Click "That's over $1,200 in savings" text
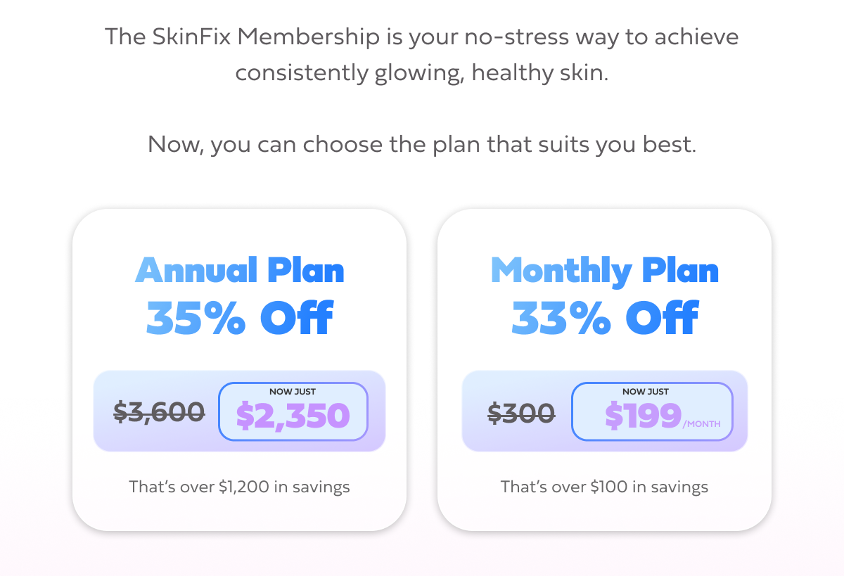844x576 pixels. pos(239,487)
